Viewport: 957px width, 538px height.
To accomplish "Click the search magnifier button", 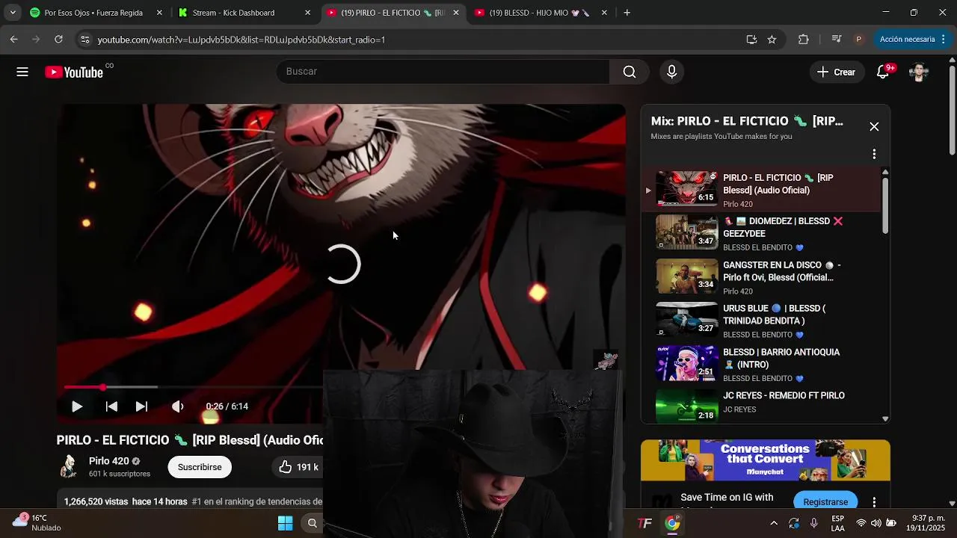I will (630, 72).
